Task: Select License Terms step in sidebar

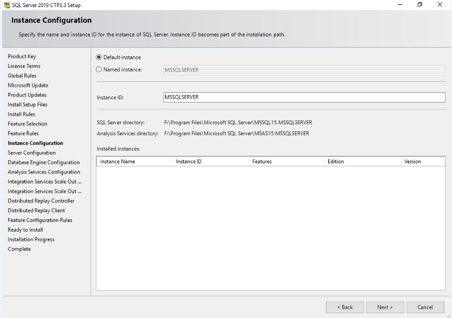Action: pyautogui.click(x=24, y=66)
